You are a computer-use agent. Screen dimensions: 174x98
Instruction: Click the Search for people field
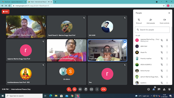(152, 30)
